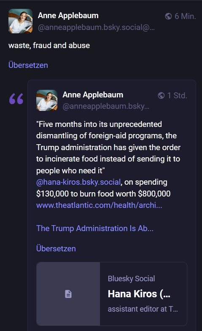Click the globe visibility icon beside 6 Min.
The image size is (202, 331).
coord(168,16)
